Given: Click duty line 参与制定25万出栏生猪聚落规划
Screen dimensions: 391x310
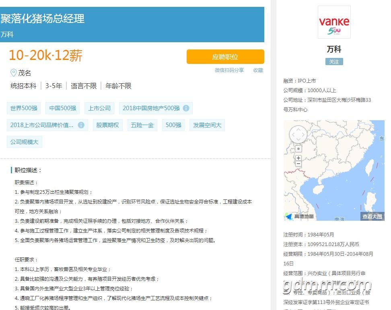Looking at the screenshot, I should pyautogui.click(x=54, y=192).
